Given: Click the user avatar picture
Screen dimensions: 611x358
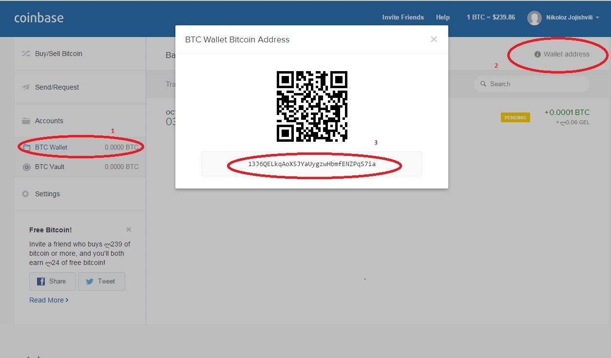Looking at the screenshot, I should [535, 18].
